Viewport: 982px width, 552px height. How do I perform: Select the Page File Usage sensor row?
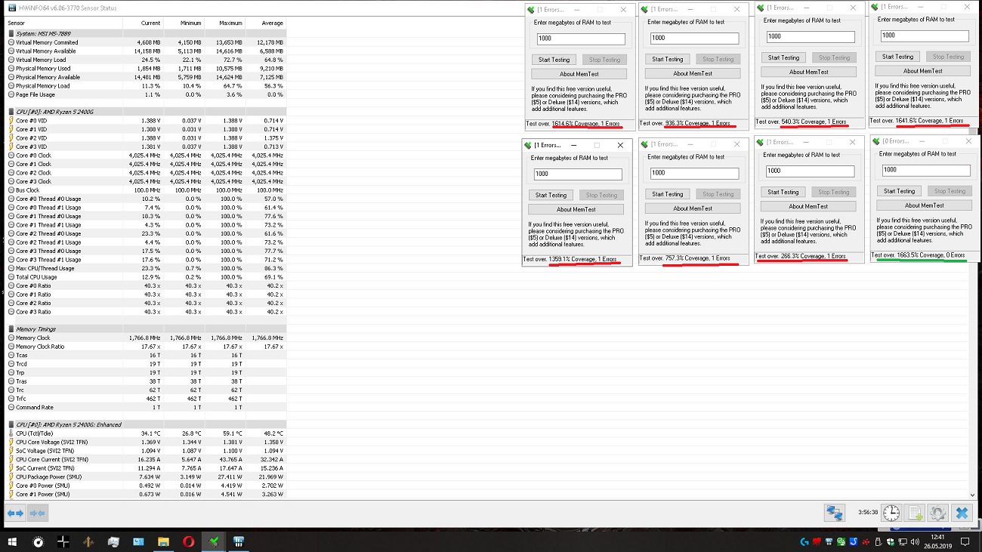[146, 94]
